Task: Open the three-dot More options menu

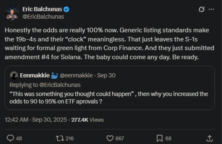Action: tap(211, 10)
